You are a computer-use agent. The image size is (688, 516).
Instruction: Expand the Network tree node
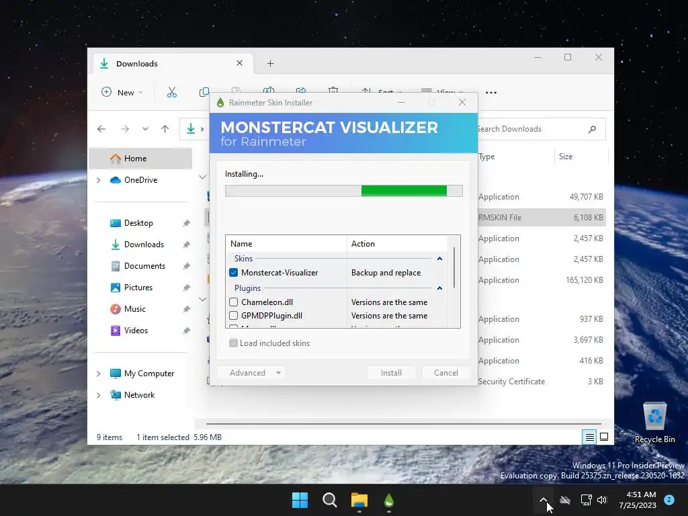[99, 395]
